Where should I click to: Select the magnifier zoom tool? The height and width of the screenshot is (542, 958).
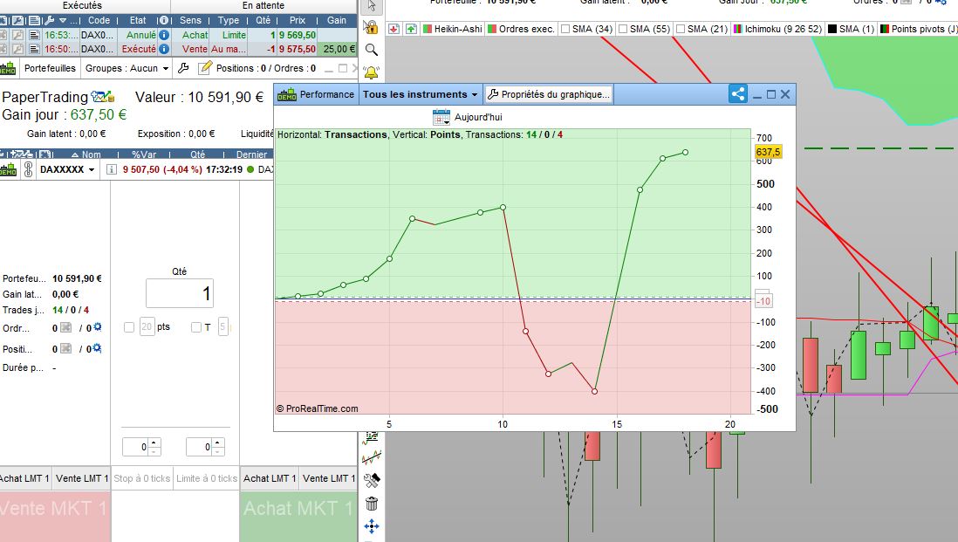(371, 50)
